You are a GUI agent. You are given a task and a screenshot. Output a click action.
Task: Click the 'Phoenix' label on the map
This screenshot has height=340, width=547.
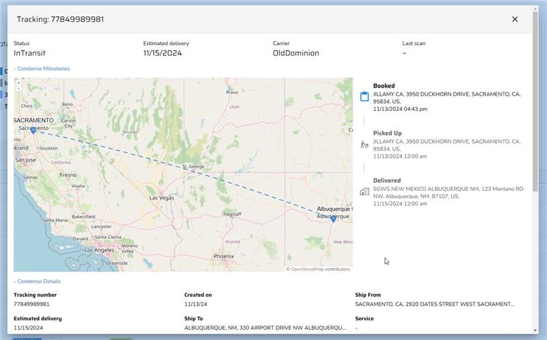click(x=224, y=257)
